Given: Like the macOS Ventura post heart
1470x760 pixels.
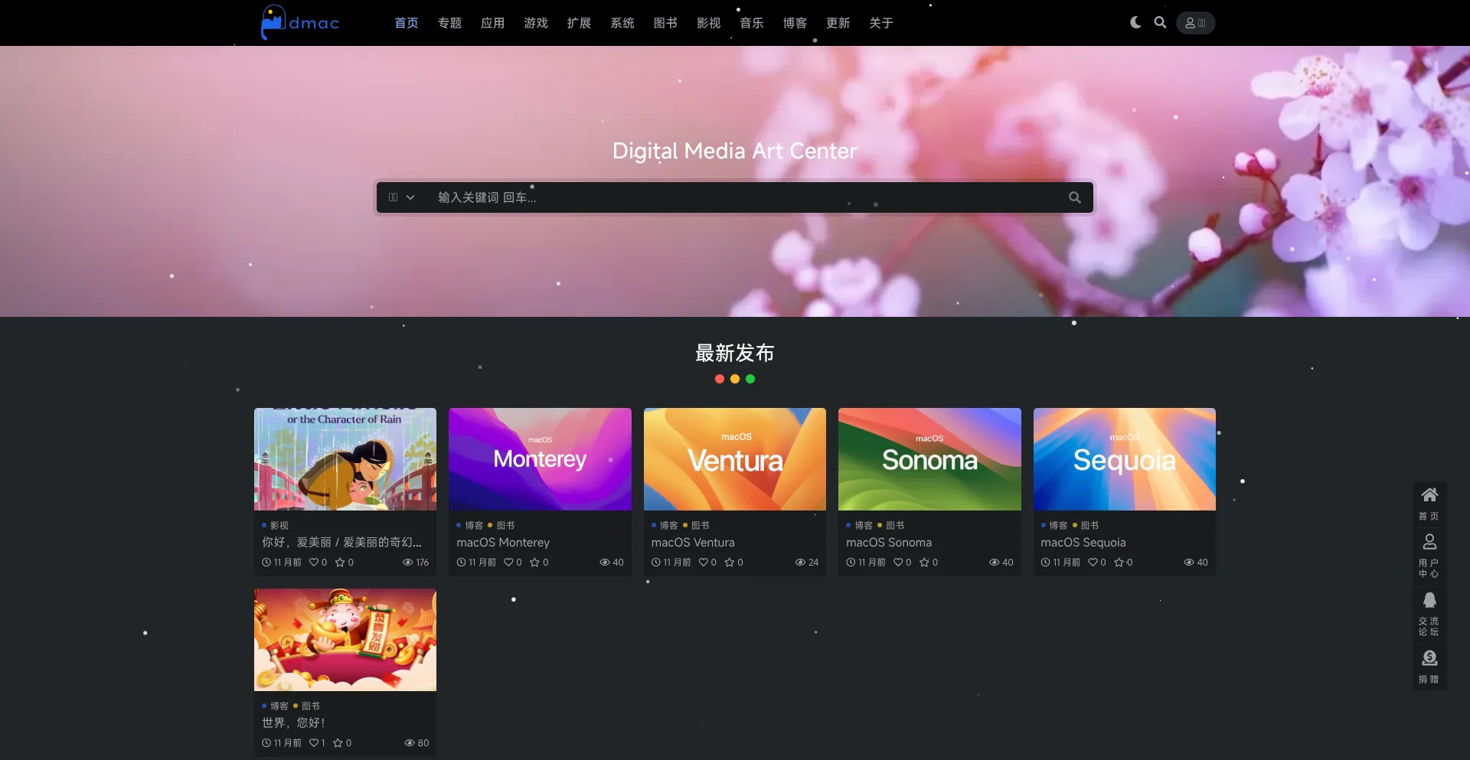Looking at the screenshot, I should click(704, 563).
